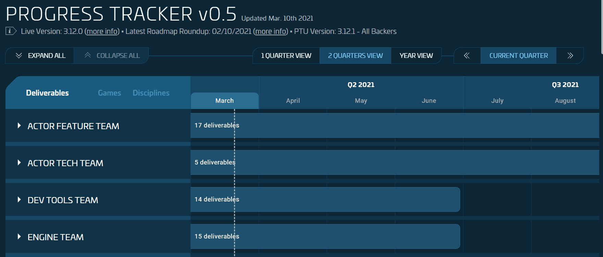
Task: Open the Disciplines tab
Action: tap(151, 93)
